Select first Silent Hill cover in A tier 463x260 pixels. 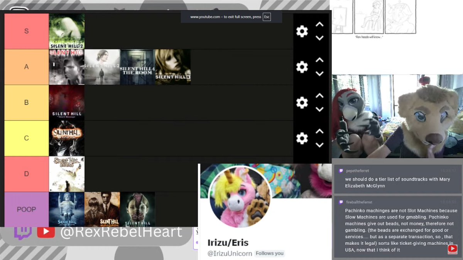click(67, 67)
